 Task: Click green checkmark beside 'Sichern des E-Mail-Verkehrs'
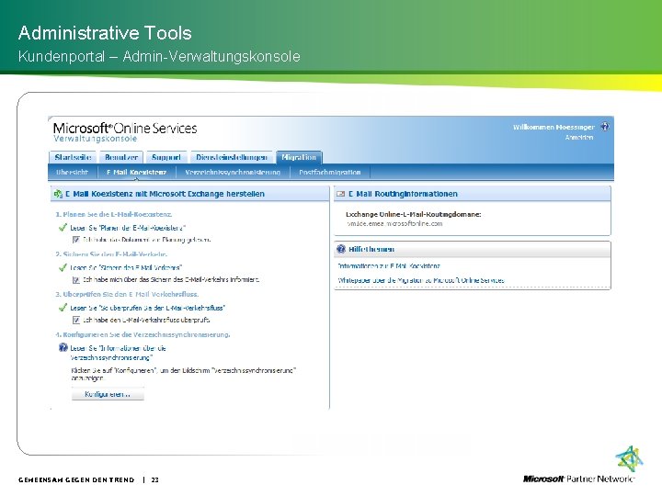pos(63,267)
